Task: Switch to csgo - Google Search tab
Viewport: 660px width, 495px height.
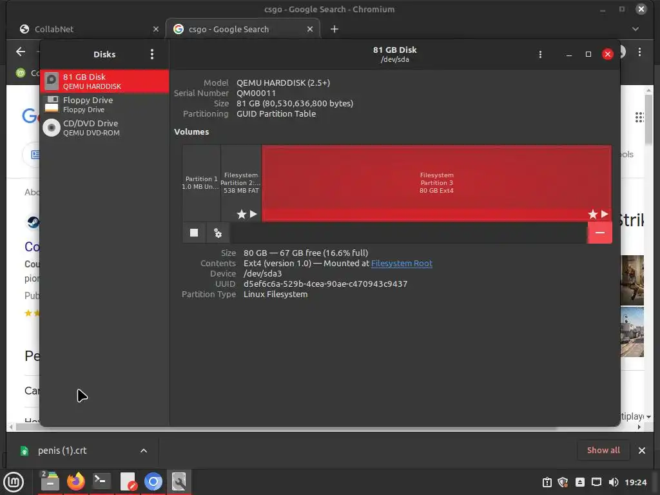Action: click(243, 29)
